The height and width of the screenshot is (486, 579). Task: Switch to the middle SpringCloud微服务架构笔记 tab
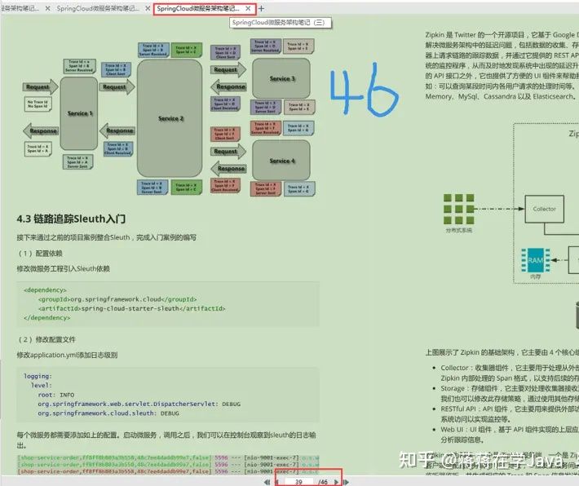pyautogui.click(x=98, y=8)
